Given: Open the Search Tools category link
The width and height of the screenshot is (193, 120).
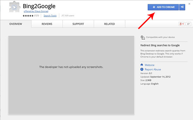Looking at the screenshot, I should [50, 16].
